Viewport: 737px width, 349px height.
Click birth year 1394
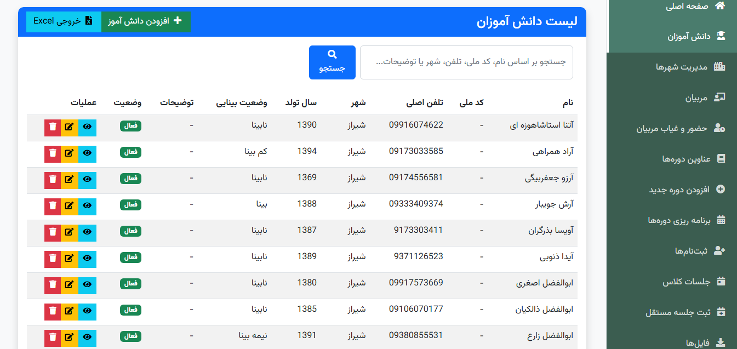tap(307, 151)
